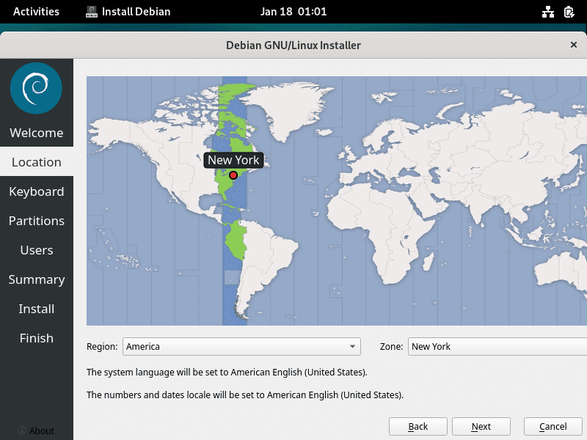This screenshot has width=587, height=440.
Task: Click Africa on the timezone map
Action: [x=382, y=228]
